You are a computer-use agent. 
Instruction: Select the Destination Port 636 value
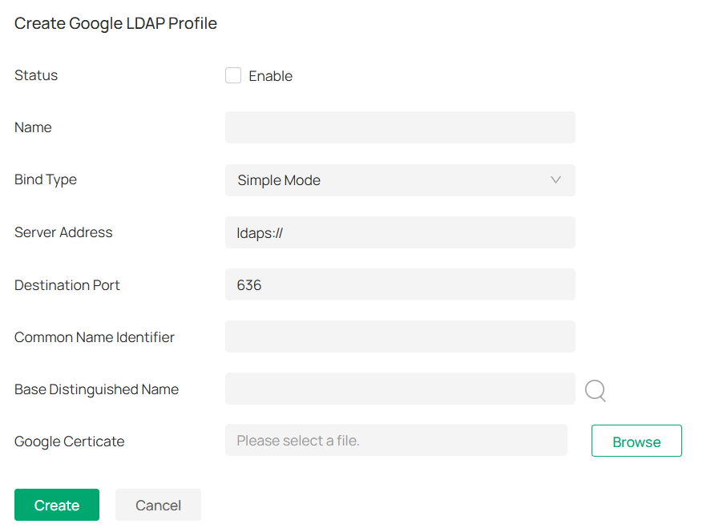pyautogui.click(x=400, y=284)
